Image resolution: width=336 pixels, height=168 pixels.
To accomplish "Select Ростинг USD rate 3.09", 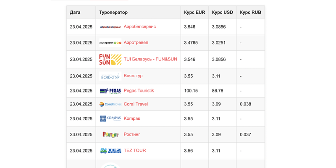I will click(x=216, y=134).
